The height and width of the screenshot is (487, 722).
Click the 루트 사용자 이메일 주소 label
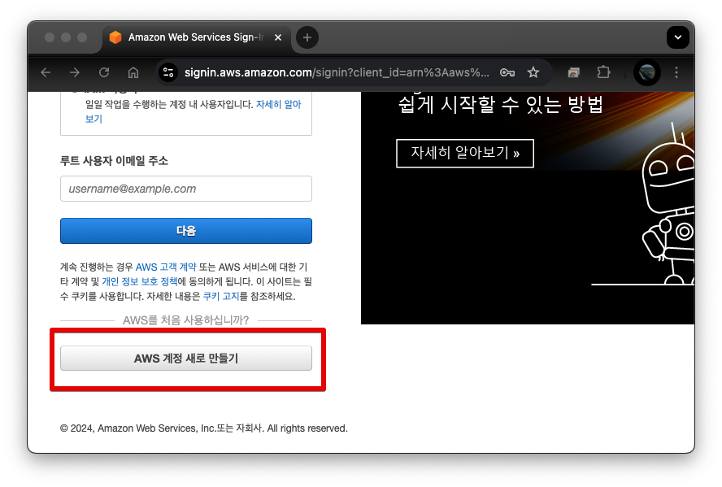pos(114,161)
